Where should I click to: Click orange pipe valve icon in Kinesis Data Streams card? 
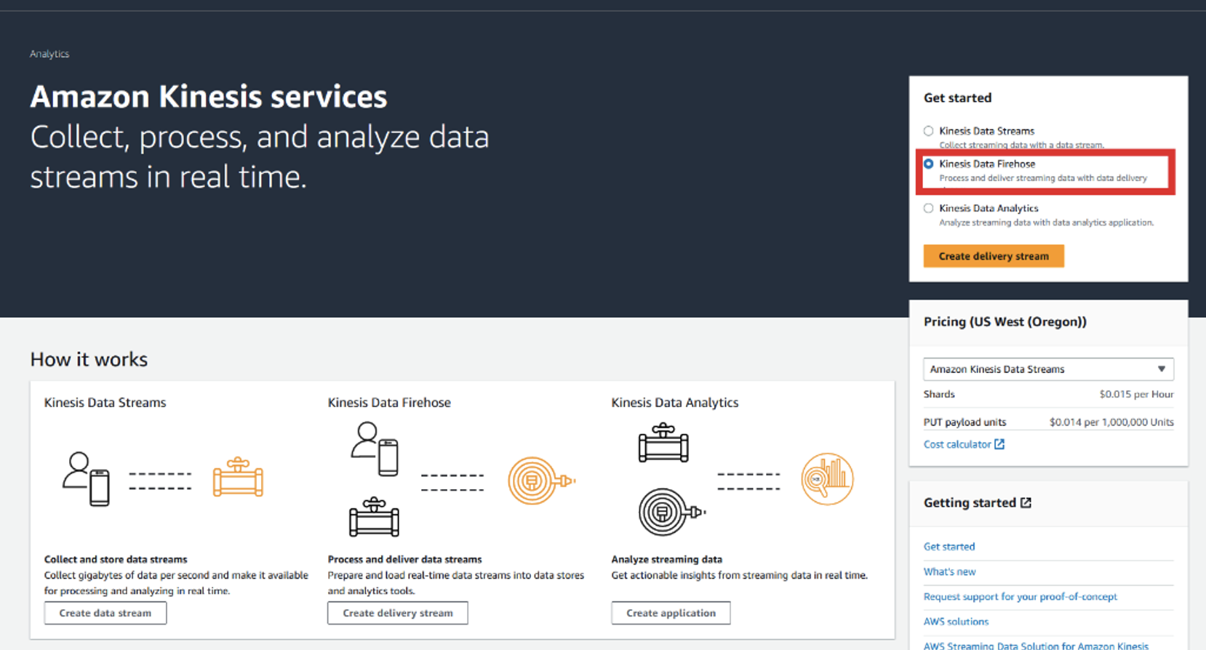[x=238, y=478]
